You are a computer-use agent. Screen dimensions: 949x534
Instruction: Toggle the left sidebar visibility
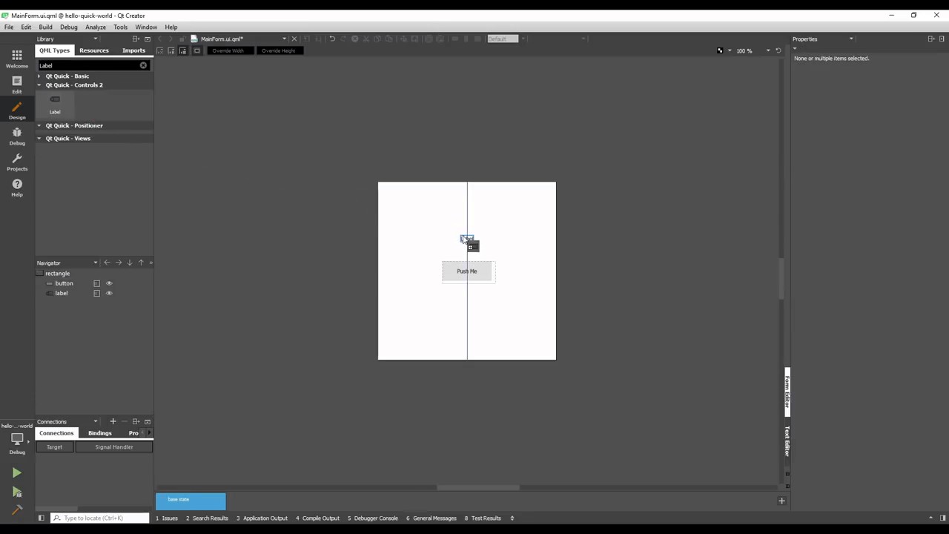point(42,518)
